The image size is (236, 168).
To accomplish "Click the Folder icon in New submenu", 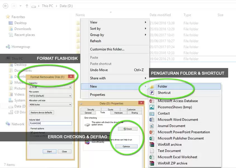I will 152,87.
